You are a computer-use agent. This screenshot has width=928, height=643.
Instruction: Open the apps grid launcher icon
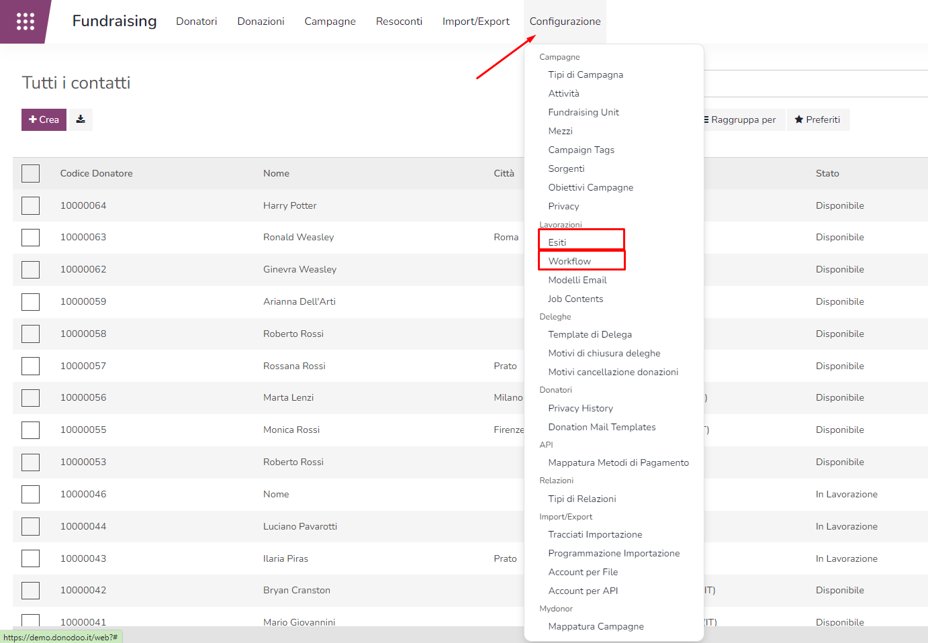[x=25, y=21]
